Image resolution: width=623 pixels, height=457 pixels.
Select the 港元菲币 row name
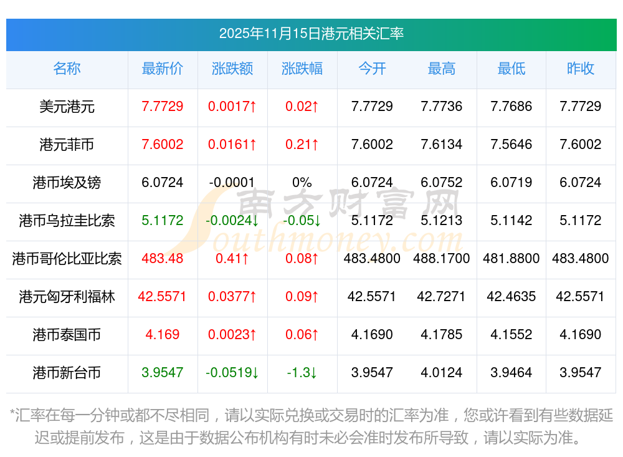[67, 145]
